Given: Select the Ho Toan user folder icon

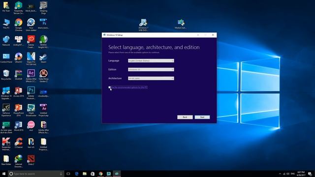Looking at the screenshot, I should (6, 6).
